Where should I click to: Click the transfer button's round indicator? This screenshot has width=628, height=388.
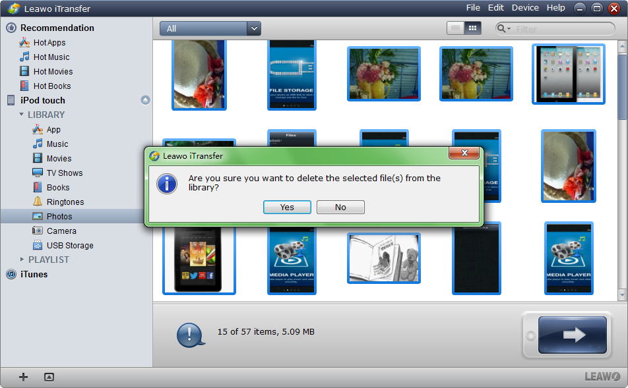[531, 336]
